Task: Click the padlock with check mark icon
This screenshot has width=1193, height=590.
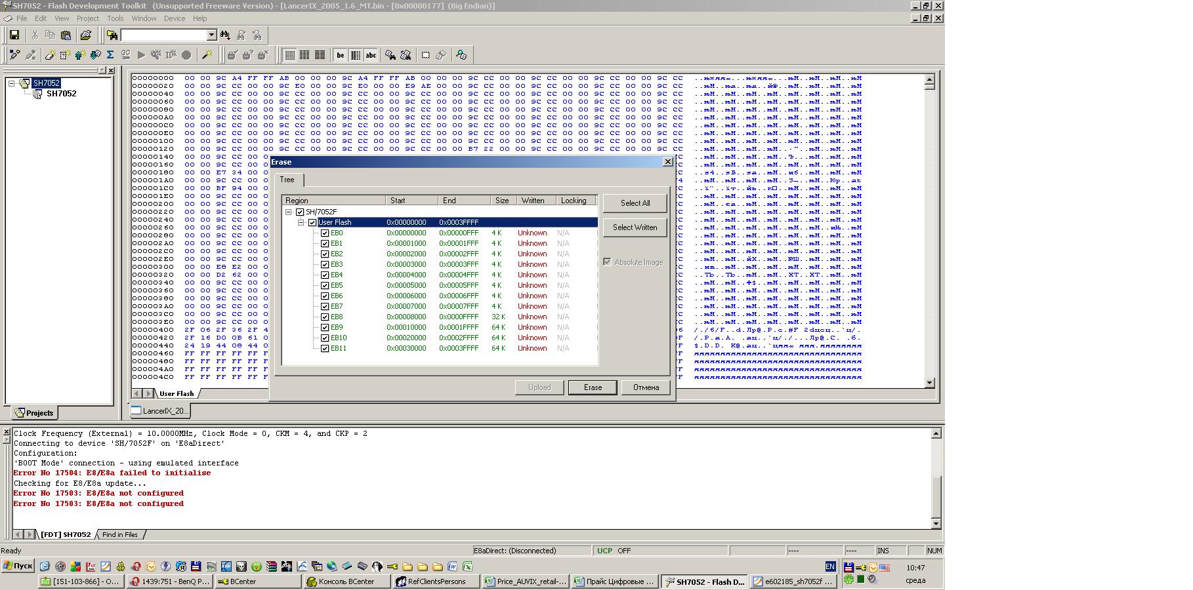Action: (232, 55)
